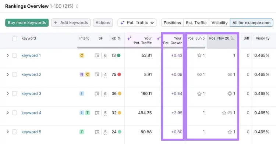Click the Buy more keywords button
Viewport: 276px width, 144px height.
click(27, 23)
